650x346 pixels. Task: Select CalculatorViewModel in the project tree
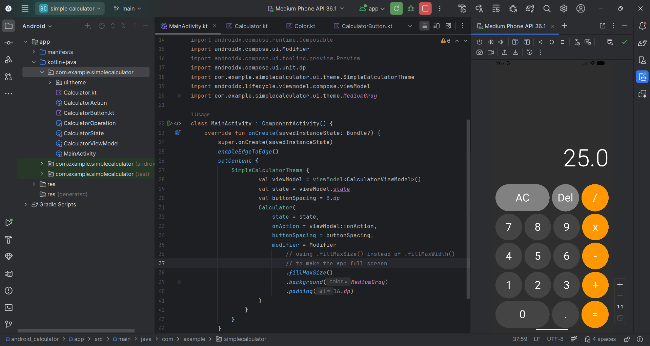point(91,143)
